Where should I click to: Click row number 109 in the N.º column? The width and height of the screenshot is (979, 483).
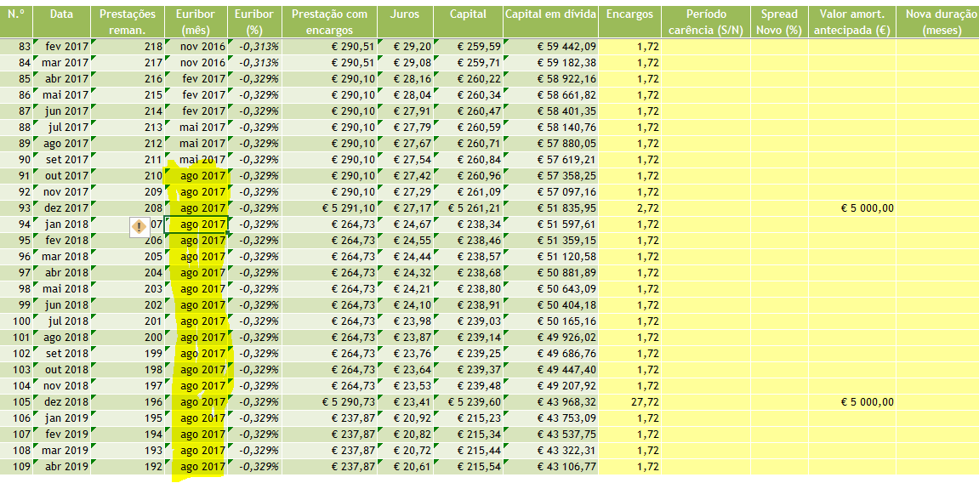click(18, 467)
